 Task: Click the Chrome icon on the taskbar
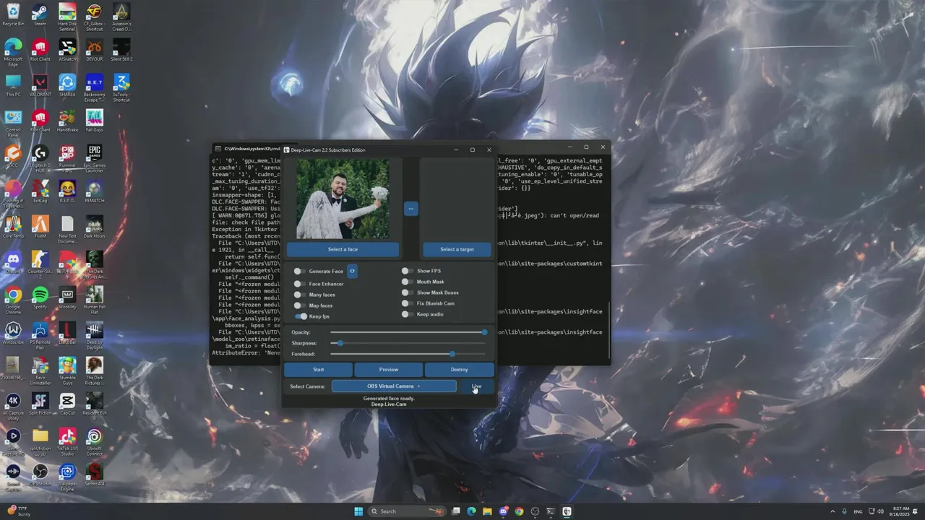519,511
